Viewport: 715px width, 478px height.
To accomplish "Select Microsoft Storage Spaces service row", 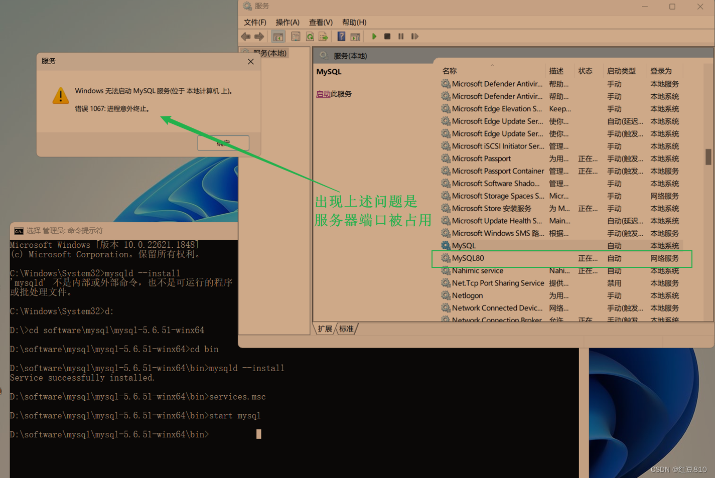I will coord(561,196).
